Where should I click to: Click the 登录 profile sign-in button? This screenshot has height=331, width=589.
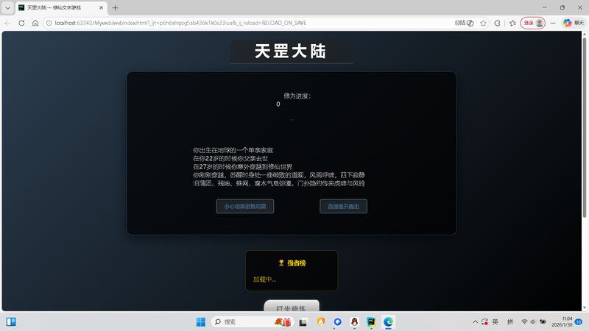point(532,23)
